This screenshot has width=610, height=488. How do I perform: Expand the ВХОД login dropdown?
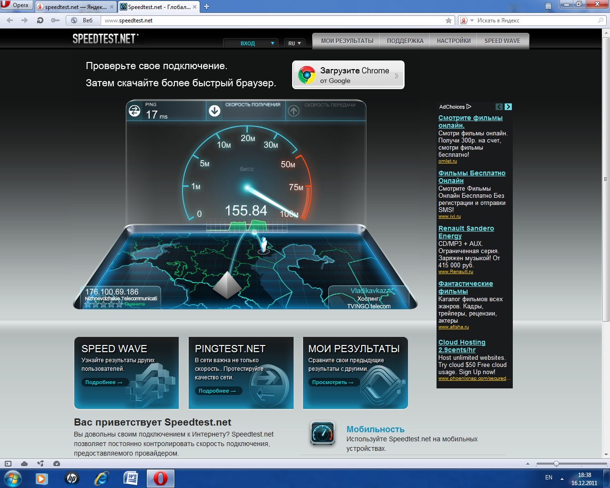pos(251,43)
